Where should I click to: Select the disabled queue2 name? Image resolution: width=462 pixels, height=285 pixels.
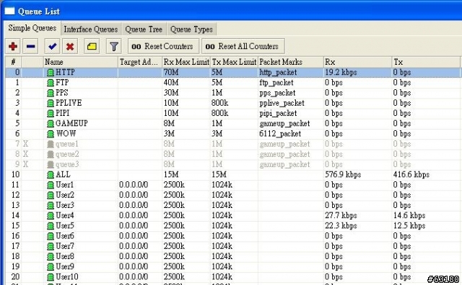67,154
